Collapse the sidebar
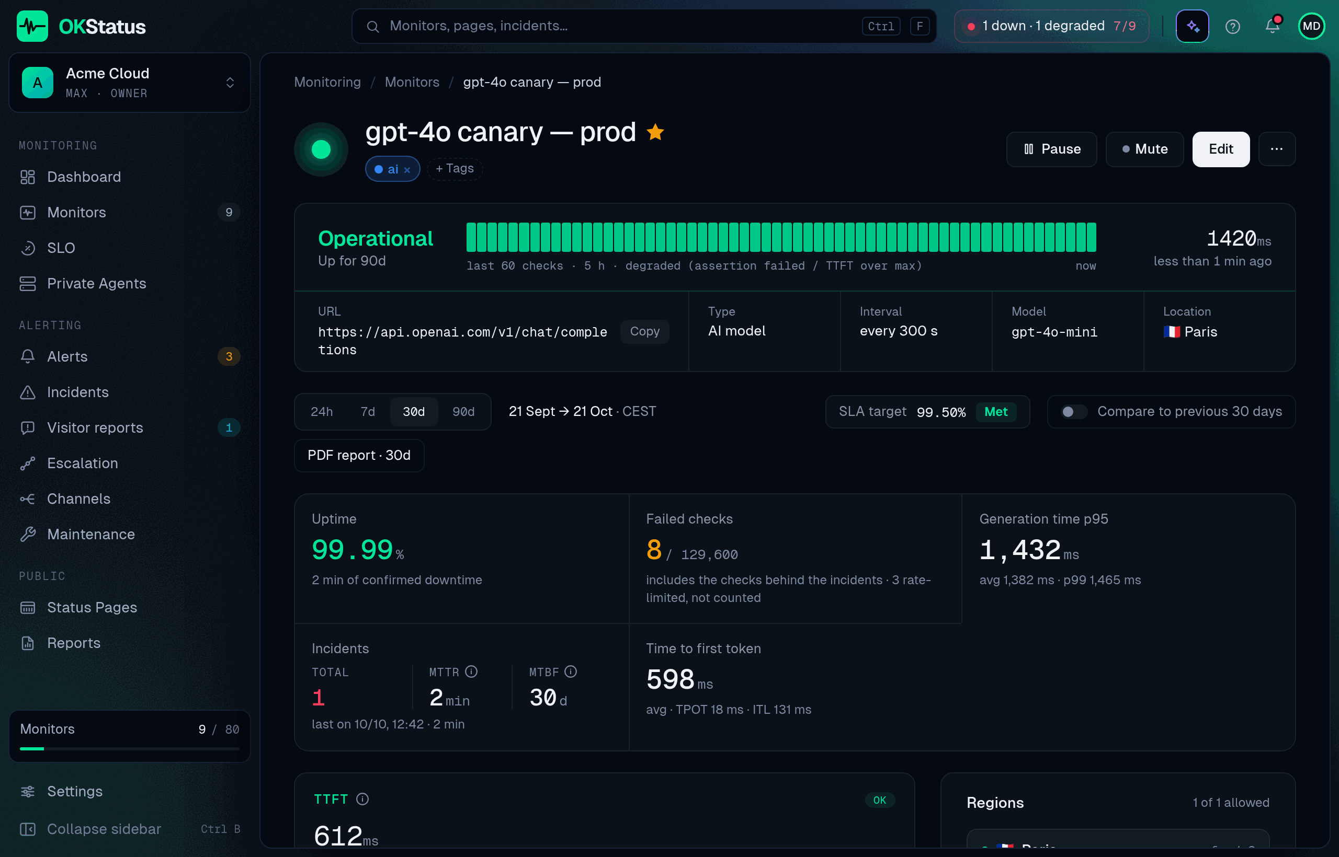 point(129,829)
